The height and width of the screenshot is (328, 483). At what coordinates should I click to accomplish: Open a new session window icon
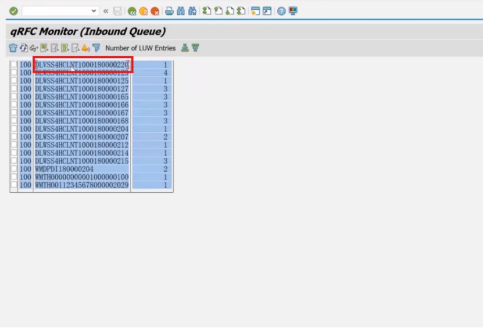click(255, 12)
